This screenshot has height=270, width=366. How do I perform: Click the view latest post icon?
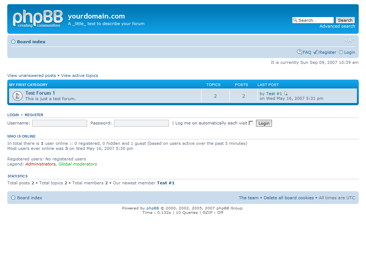tap(286, 94)
